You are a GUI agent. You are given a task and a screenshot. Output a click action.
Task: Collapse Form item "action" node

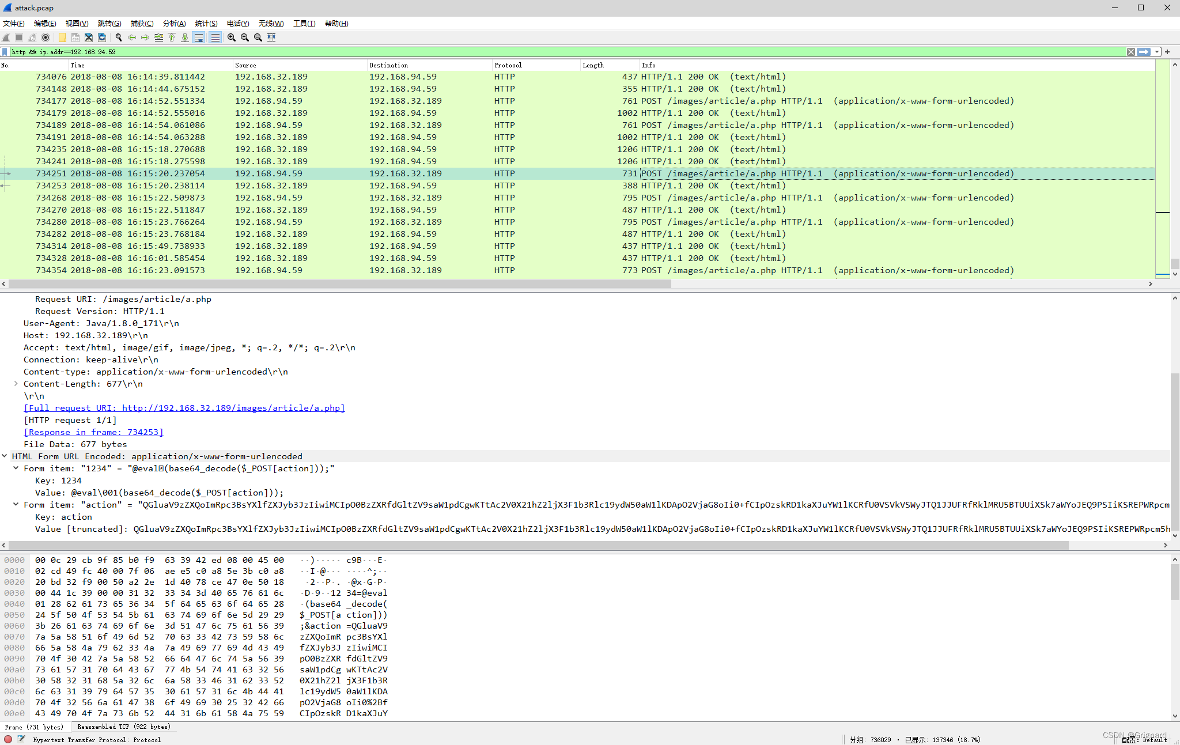(16, 505)
